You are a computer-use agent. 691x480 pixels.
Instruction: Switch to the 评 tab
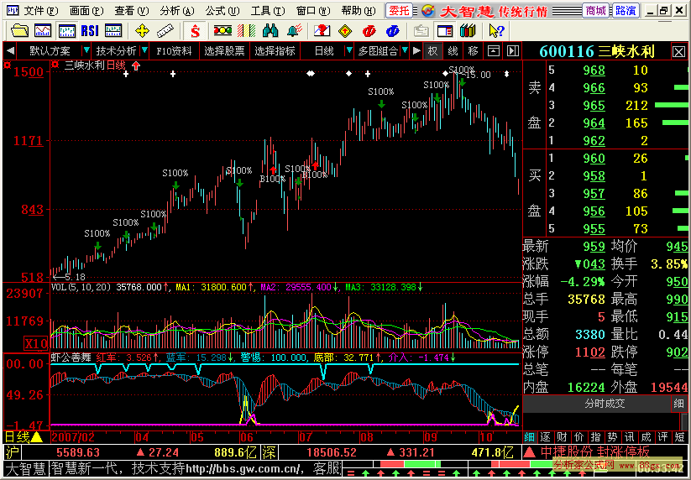(662, 437)
